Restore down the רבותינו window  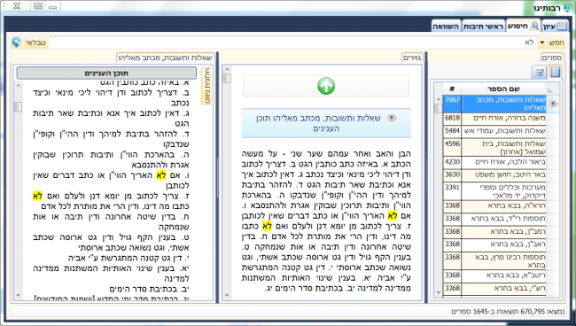[x=38, y=6]
